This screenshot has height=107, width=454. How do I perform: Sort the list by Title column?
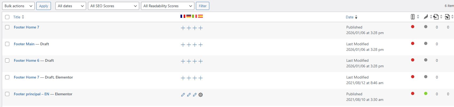click(17, 17)
